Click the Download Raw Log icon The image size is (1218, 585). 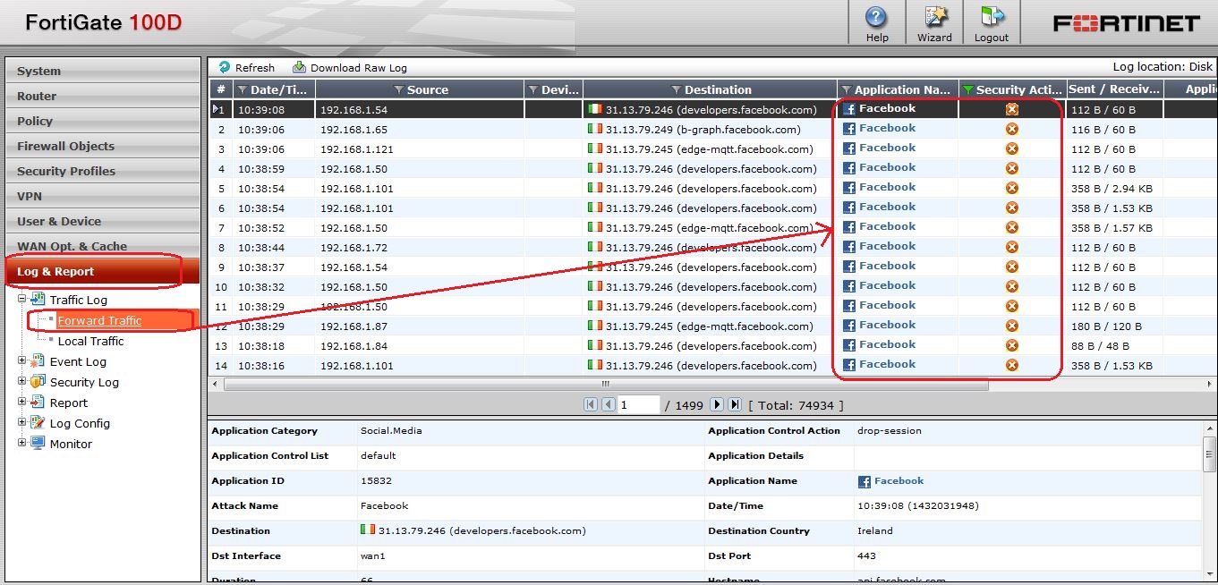click(x=298, y=67)
